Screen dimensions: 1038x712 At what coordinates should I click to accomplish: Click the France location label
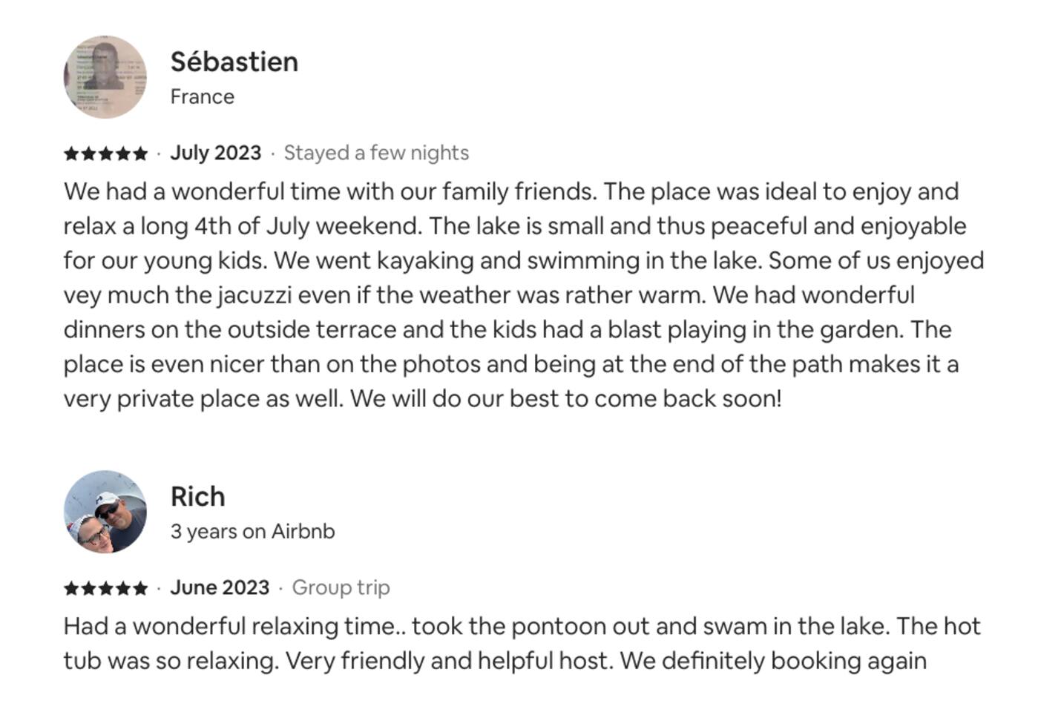(202, 96)
